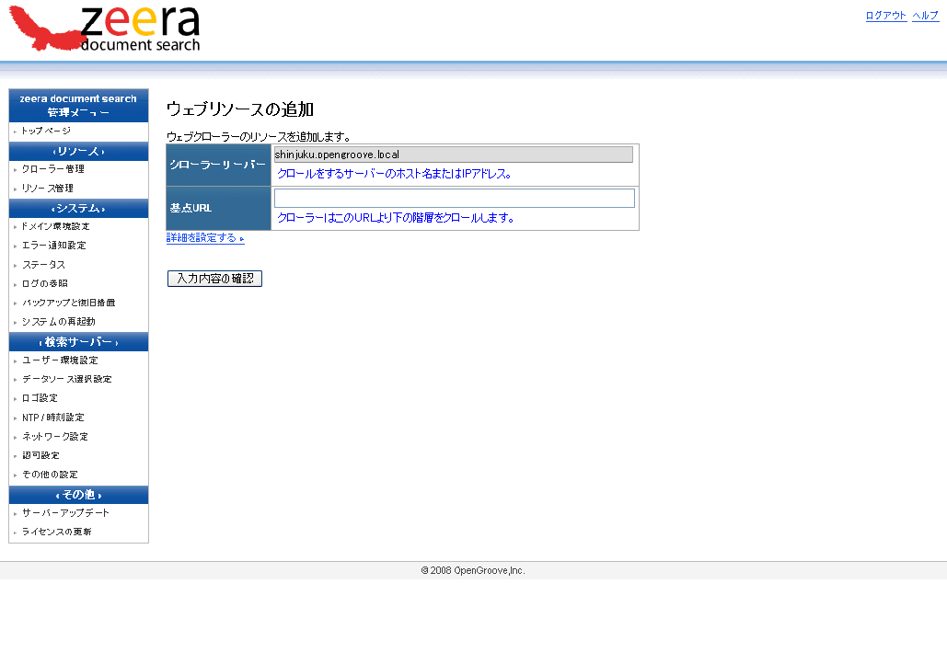Click the クローラーサーバー row label

click(x=218, y=165)
